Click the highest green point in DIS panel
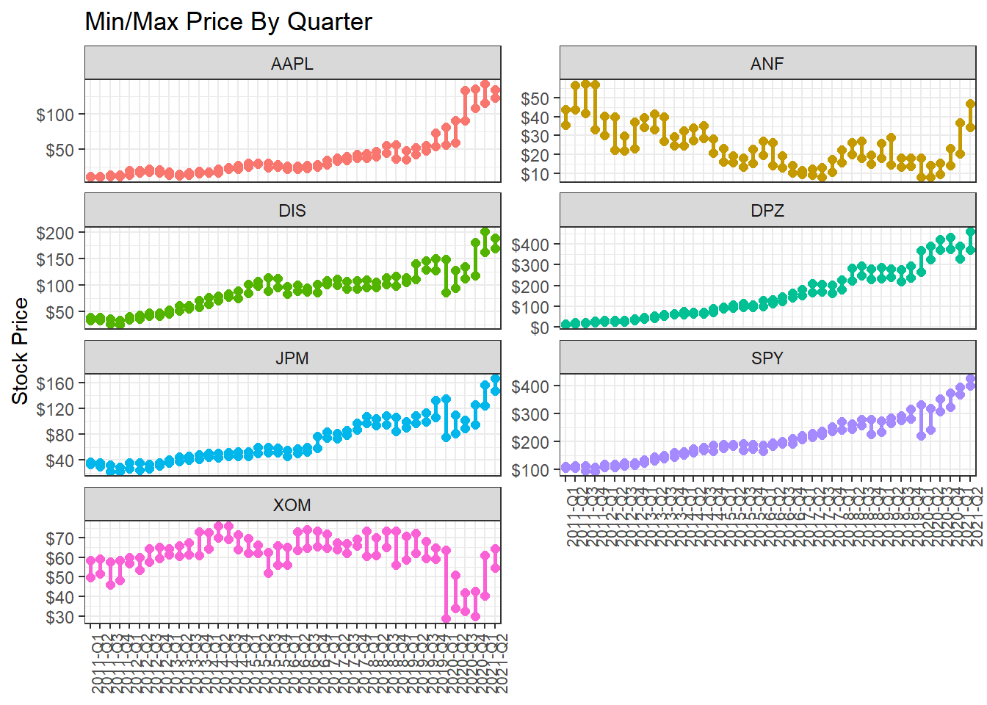The height and width of the screenshot is (705, 987). pos(485,232)
